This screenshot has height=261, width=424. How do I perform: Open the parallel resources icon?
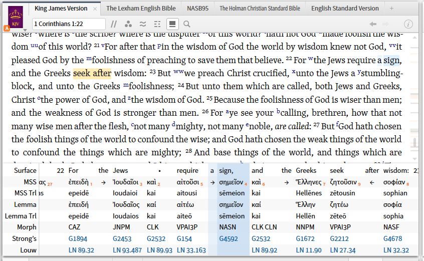[x=114, y=24]
